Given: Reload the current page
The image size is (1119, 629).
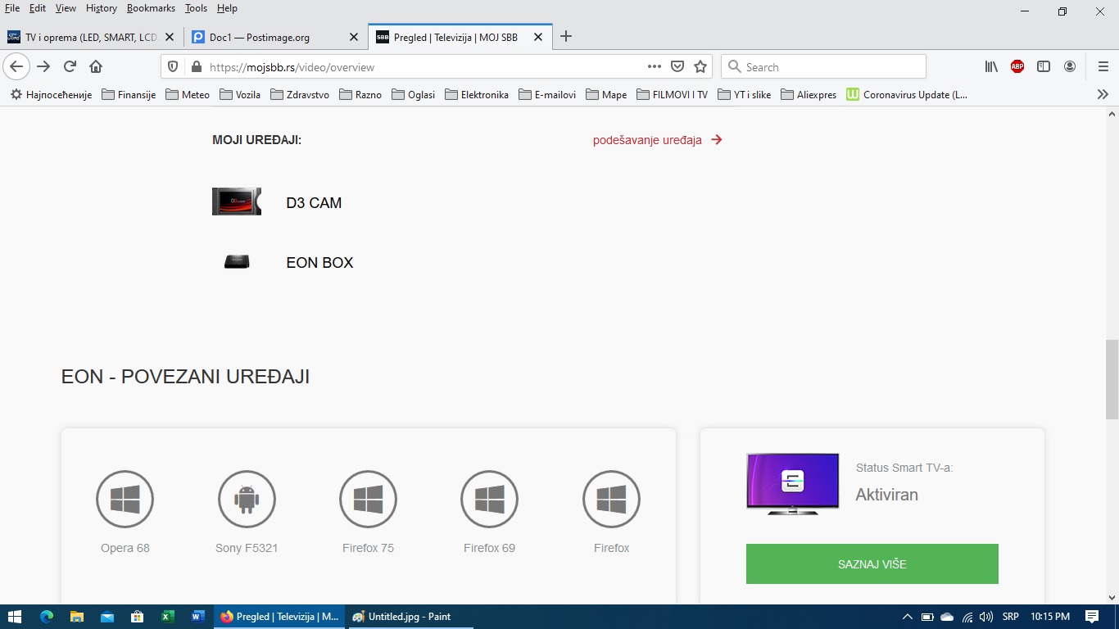Looking at the screenshot, I should click(x=70, y=66).
